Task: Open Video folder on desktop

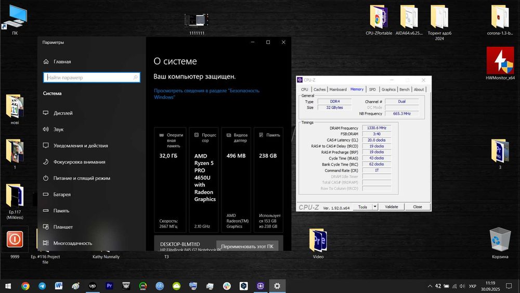Action: [x=318, y=243]
